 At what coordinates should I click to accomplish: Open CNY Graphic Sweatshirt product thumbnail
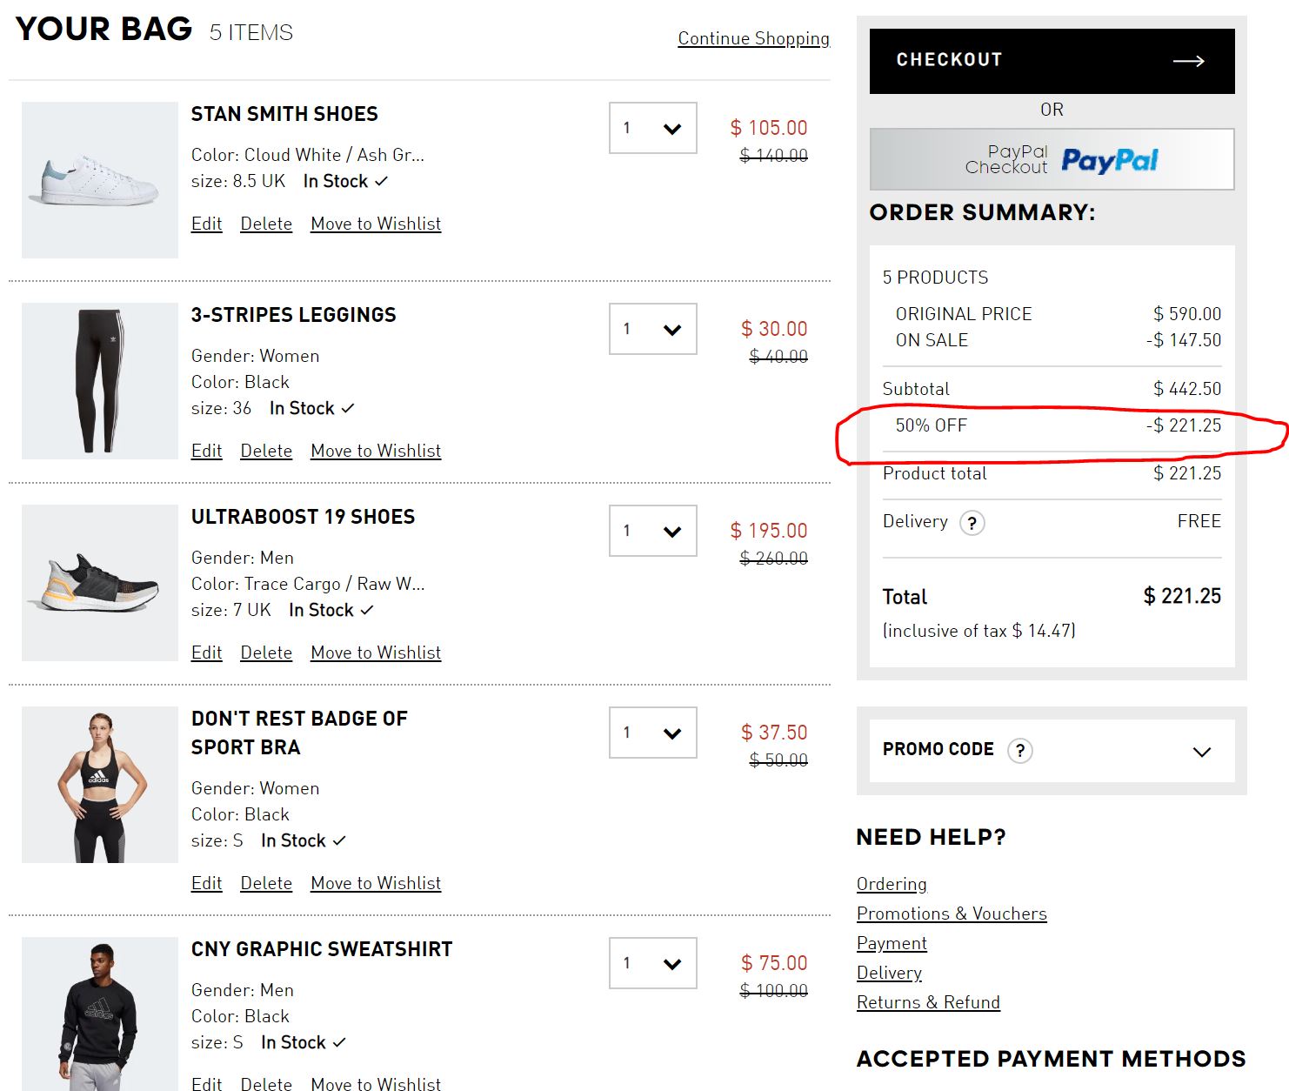100,1014
